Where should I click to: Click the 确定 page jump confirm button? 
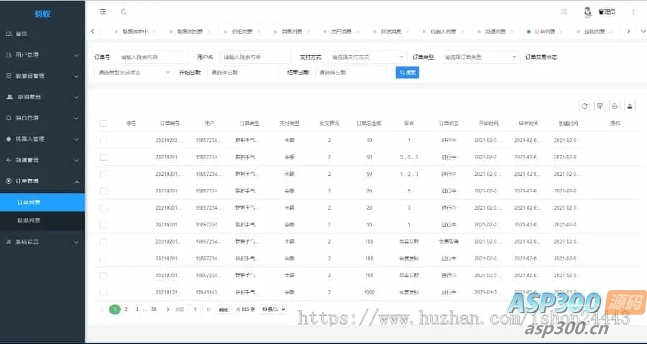coord(224,310)
